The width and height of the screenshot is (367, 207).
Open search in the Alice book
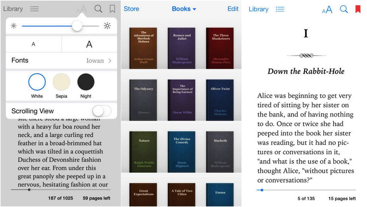tap(344, 9)
